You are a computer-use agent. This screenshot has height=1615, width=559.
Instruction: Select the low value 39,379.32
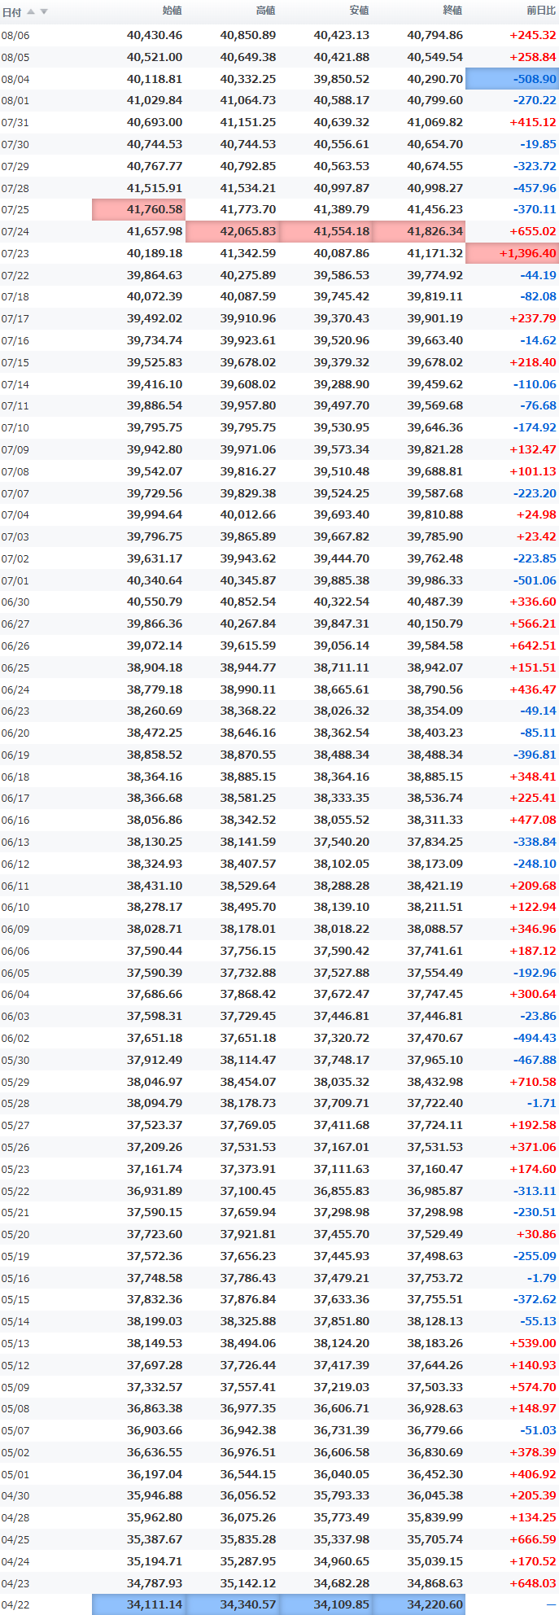point(342,362)
